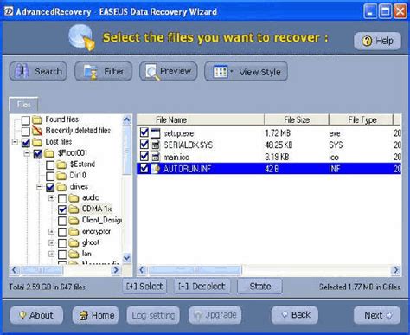Check the $Extend folder checkbox
The height and width of the screenshot is (335, 410).
pos(50,165)
